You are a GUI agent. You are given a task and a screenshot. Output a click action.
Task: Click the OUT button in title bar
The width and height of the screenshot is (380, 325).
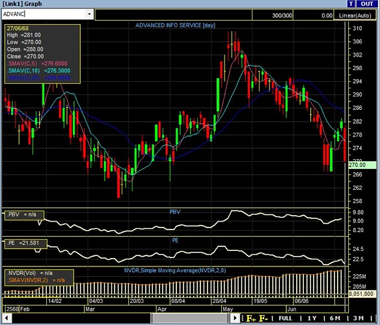point(367,4)
